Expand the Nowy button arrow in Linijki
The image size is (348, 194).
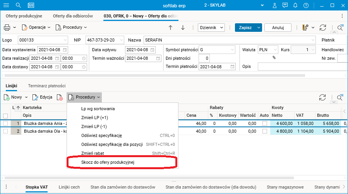[x=26, y=97]
